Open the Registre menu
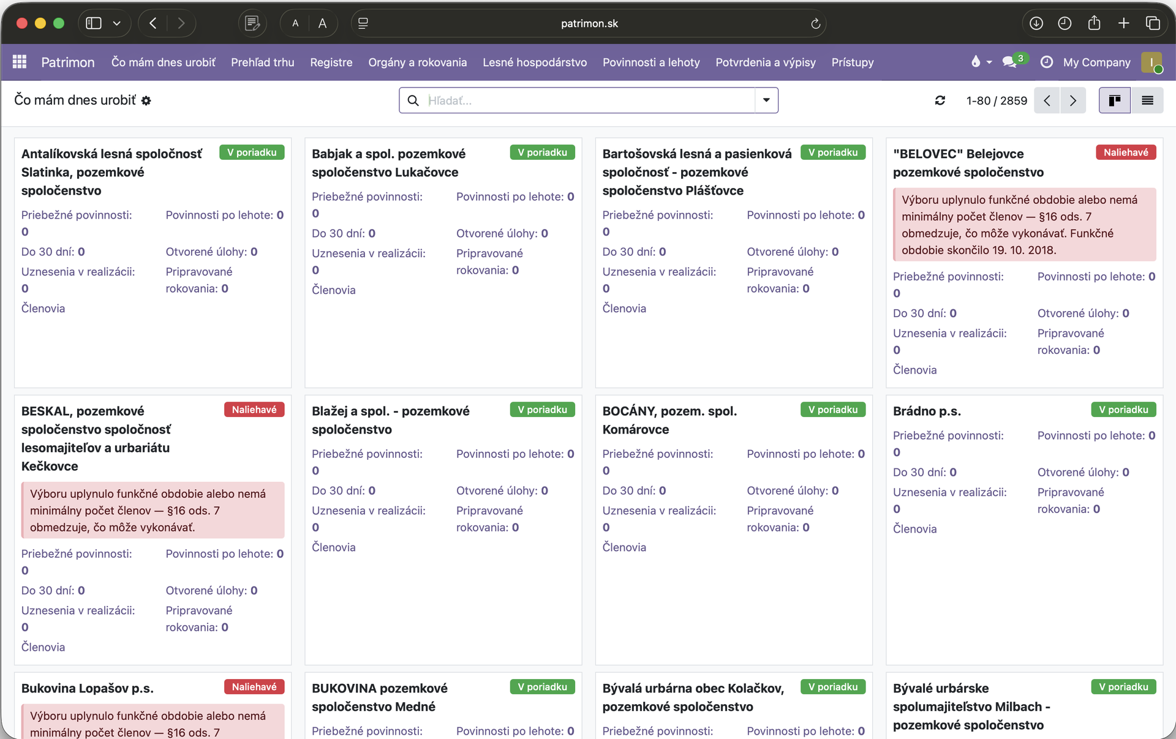 (331, 62)
